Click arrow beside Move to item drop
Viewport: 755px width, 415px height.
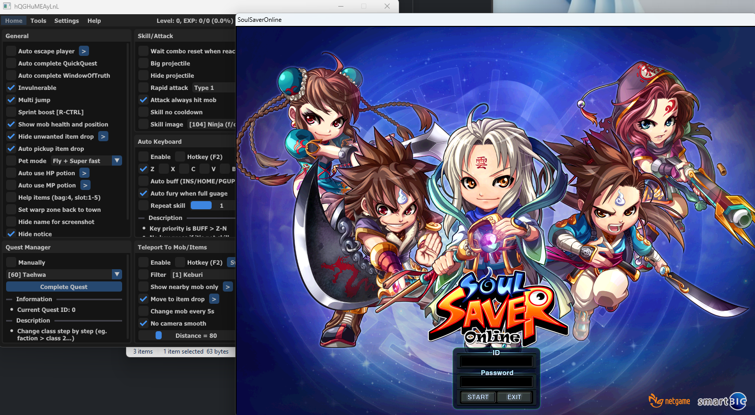point(214,299)
